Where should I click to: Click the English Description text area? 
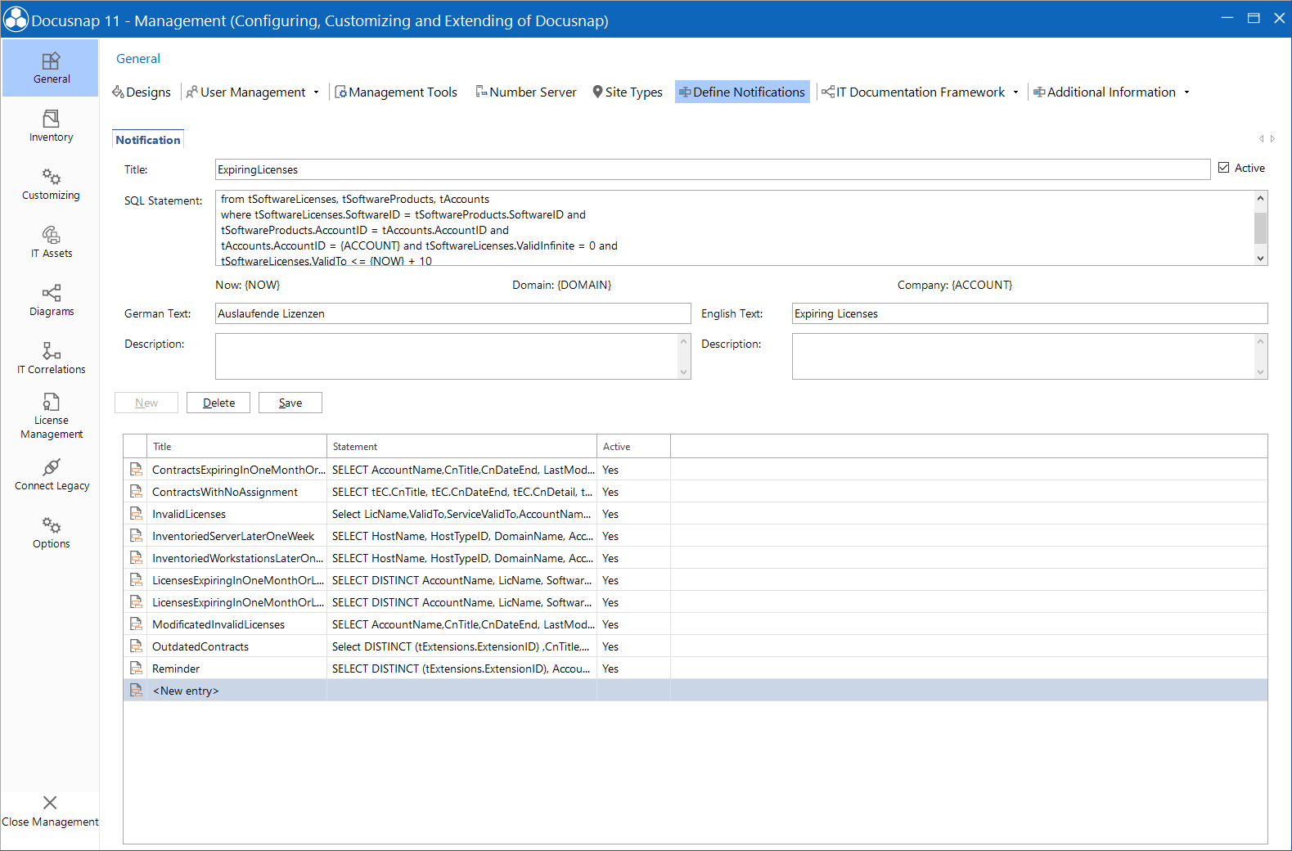(x=1024, y=356)
